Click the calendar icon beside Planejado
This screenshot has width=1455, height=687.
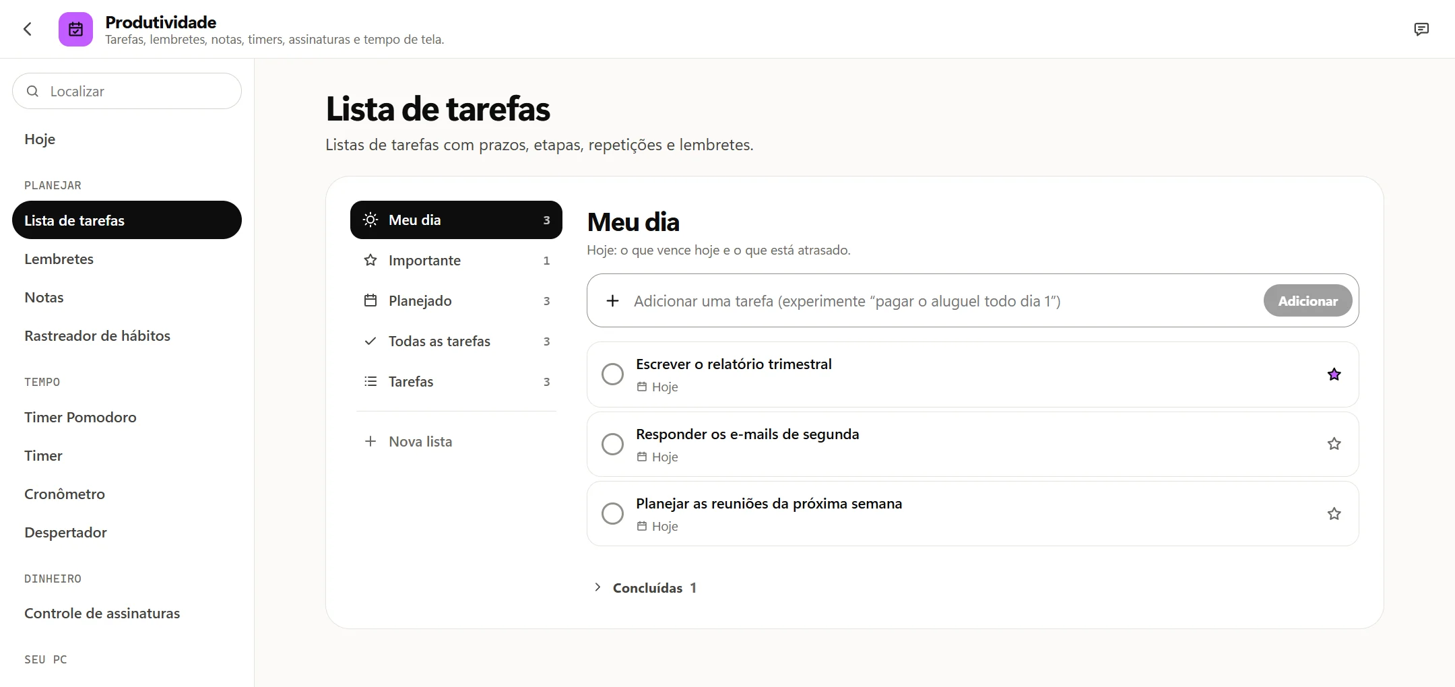(x=370, y=300)
